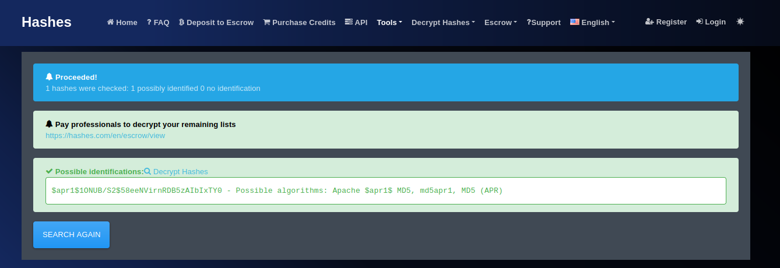Click the Proceeded! notification bell icon
The image size is (780, 268).
tap(49, 76)
